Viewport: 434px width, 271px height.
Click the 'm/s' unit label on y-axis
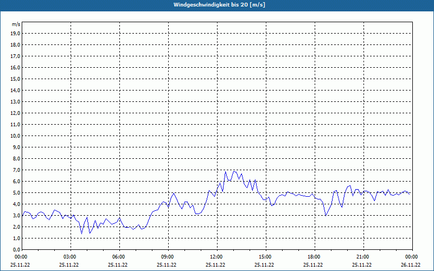(x=16, y=24)
